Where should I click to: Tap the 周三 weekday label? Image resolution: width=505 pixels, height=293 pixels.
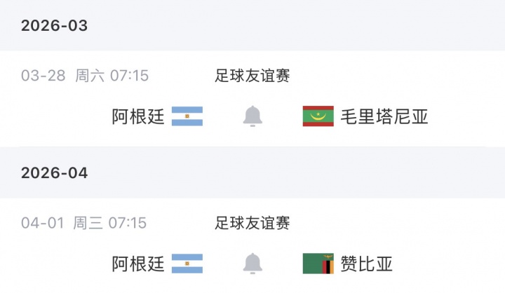pyautogui.click(x=88, y=223)
